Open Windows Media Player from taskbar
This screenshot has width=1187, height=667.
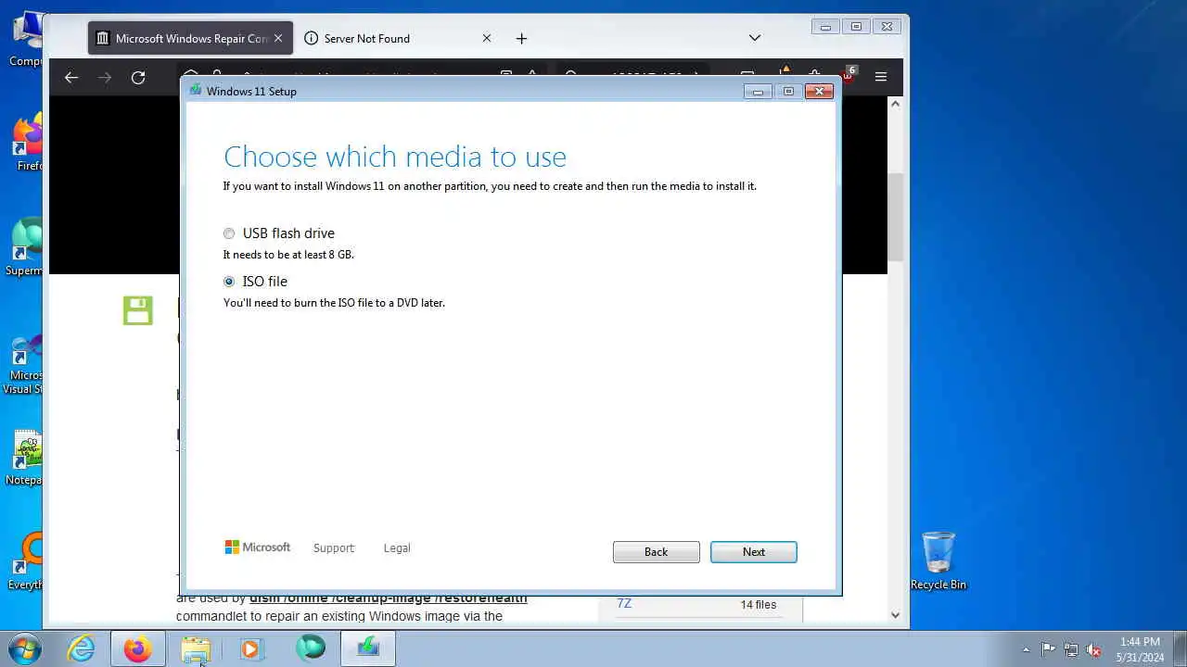point(251,648)
